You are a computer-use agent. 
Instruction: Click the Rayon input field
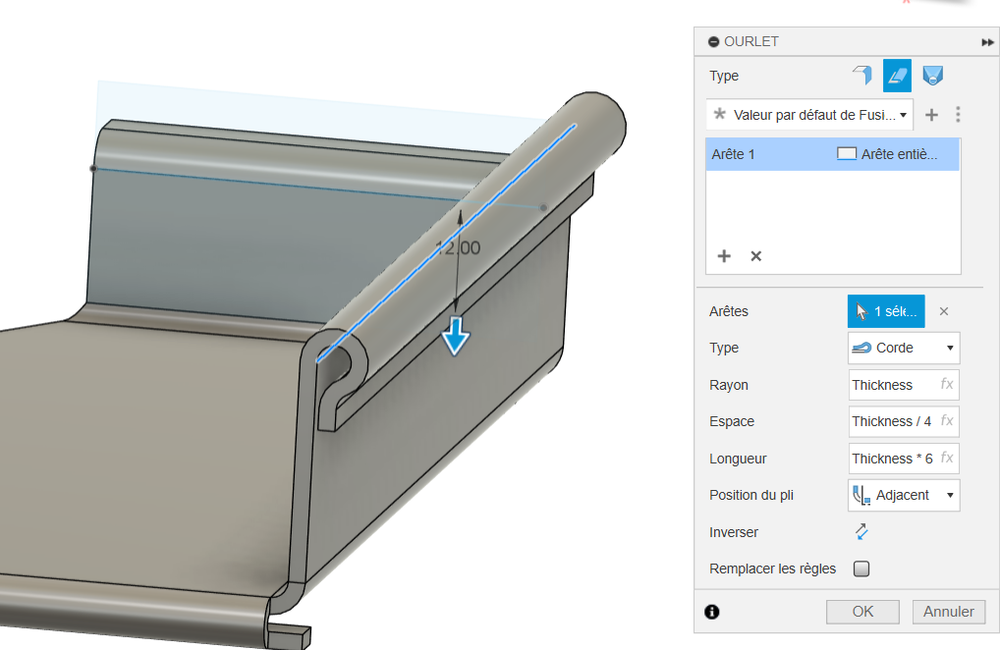pyautogui.click(x=892, y=385)
